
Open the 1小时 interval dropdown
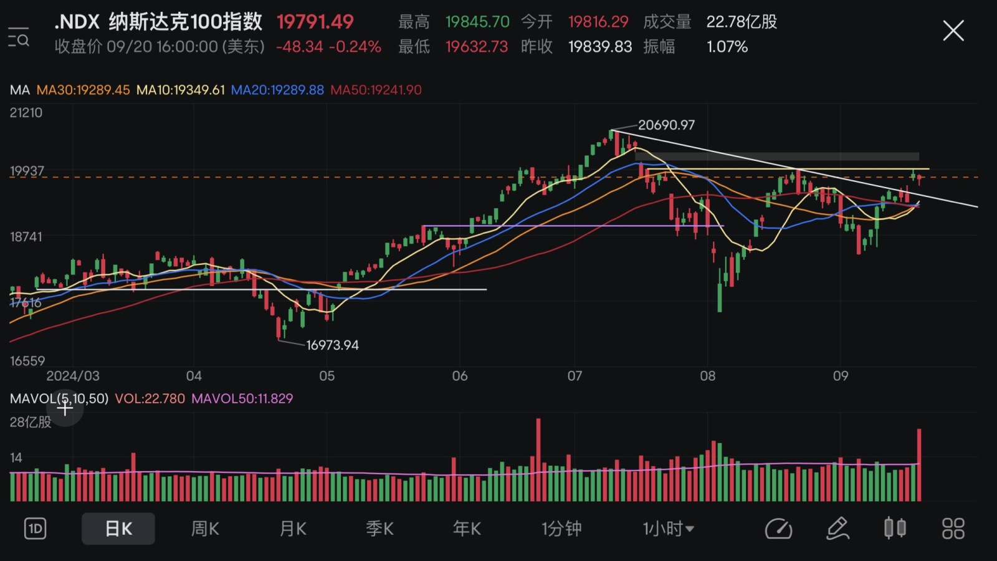coord(669,529)
